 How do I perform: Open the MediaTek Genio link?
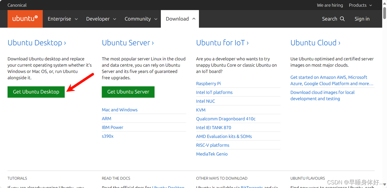coord(212,153)
